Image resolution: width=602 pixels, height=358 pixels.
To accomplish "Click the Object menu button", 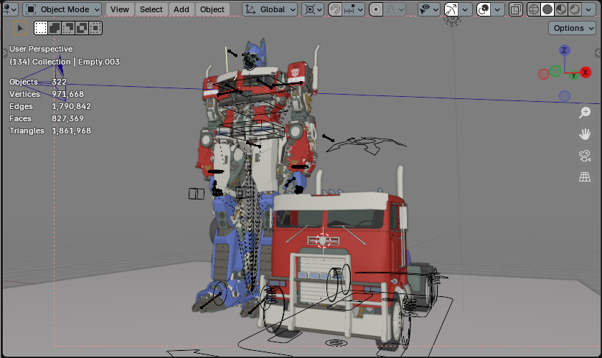I will coord(212,9).
